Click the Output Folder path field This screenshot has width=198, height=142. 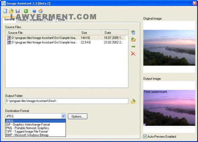point(67,101)
